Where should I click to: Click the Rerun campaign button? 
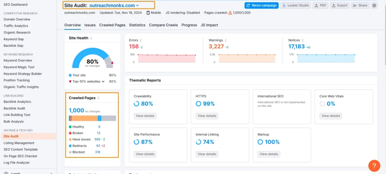[262, 5]
